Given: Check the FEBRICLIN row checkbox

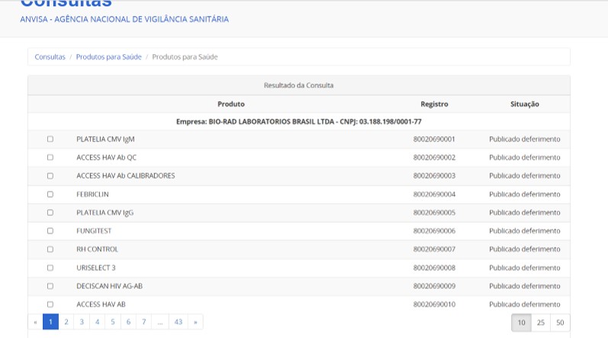Looking at the screenshot, I should [50, 194].
